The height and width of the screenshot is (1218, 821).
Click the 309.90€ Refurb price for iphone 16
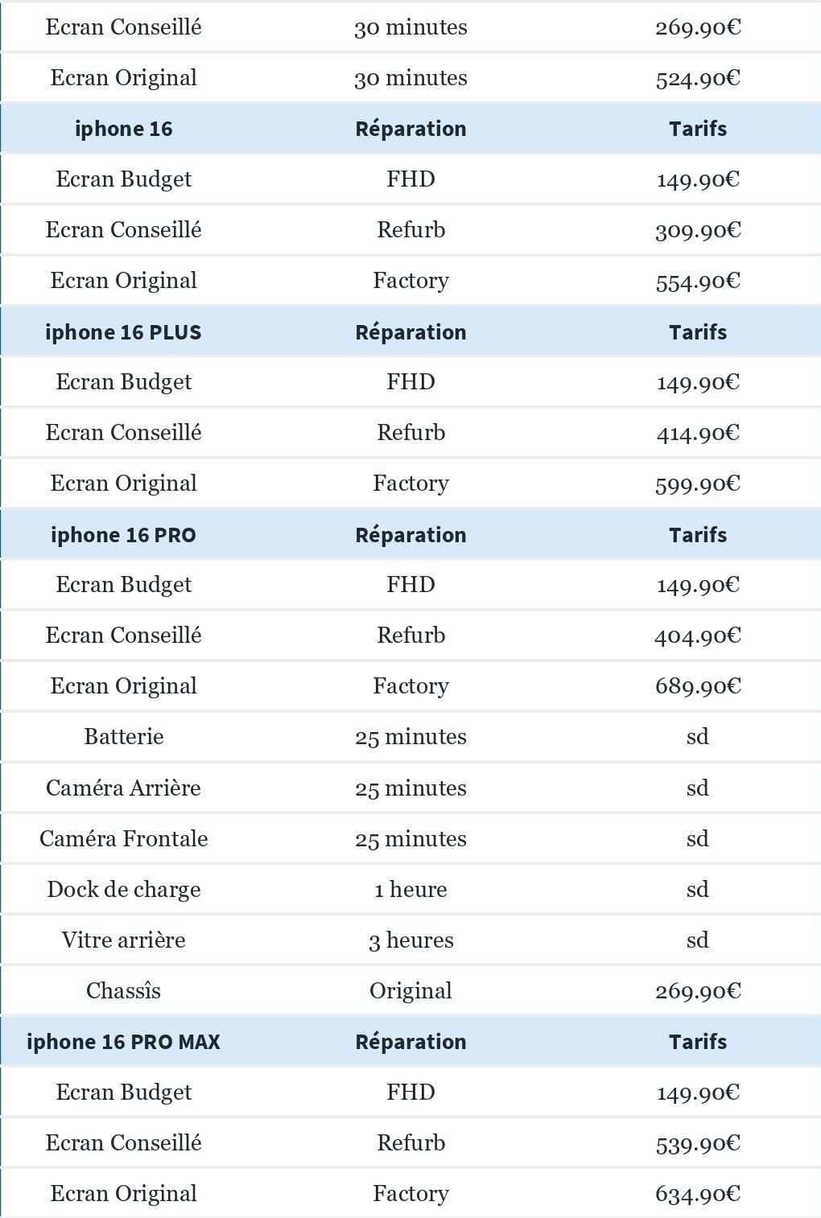point(698,230)
